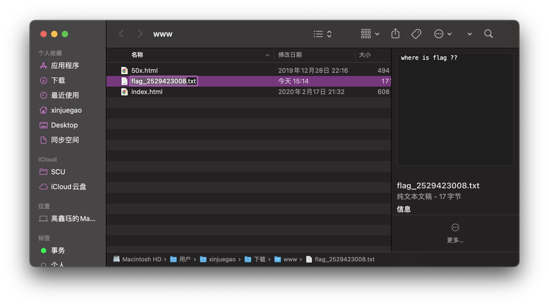Click the Share toolbar icon

point(395,34)
